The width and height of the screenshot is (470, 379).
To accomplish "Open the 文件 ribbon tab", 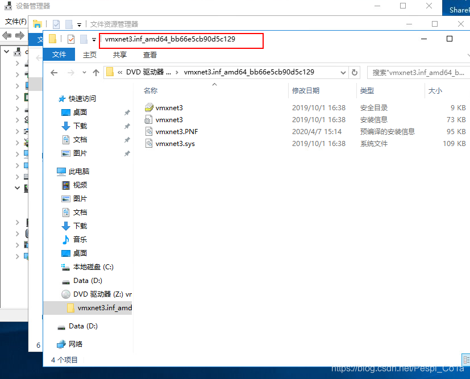I will pos(59,55).
